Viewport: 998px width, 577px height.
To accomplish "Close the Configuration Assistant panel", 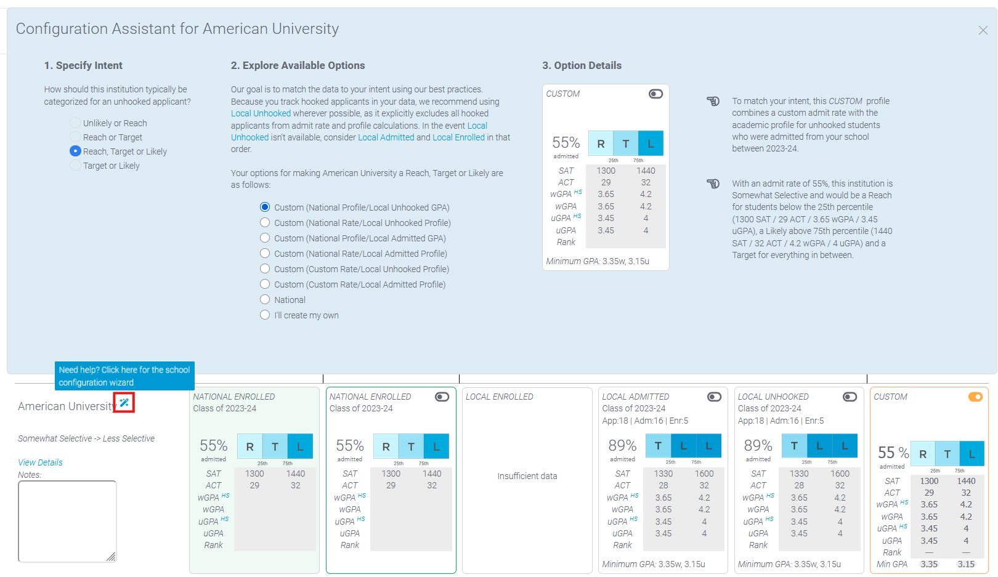I will 983,30.
